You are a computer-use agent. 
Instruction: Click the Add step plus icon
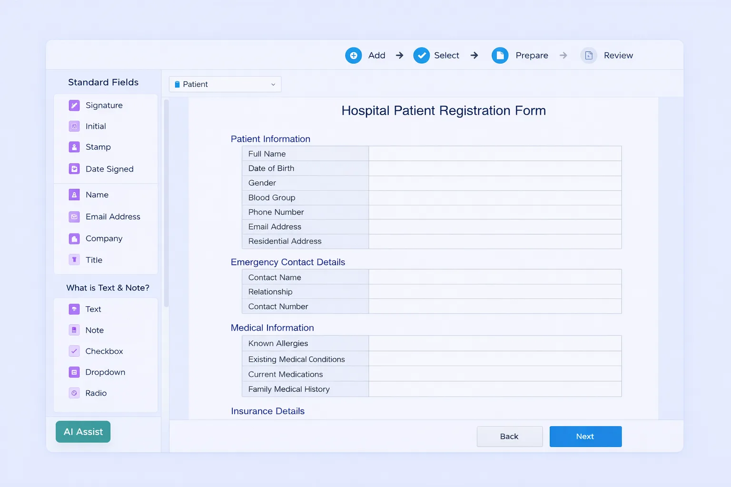point(354,55)
